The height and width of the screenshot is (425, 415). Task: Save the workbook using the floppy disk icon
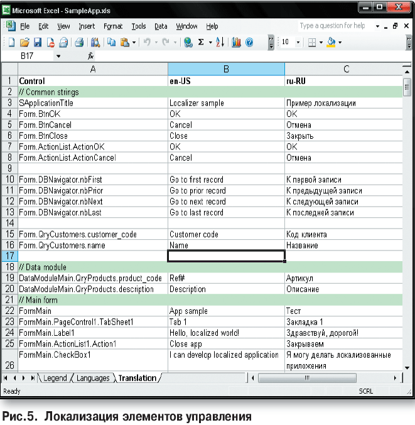37,43
